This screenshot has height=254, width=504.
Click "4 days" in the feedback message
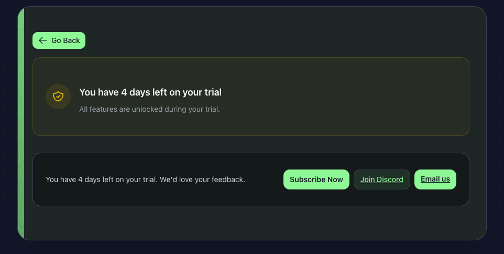pyautogui.click(x=87, y=179)
